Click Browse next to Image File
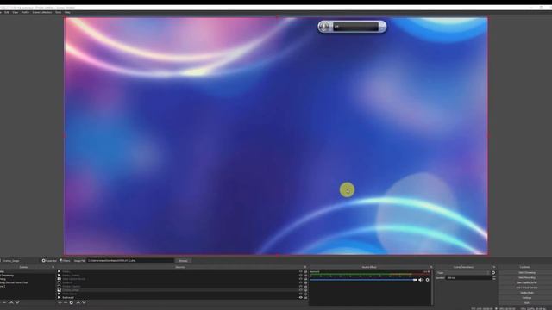The width and height of the screenshot is (552, 310). point(183,261)
